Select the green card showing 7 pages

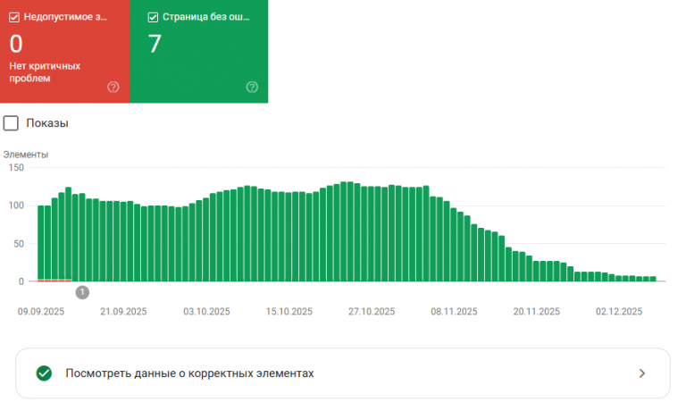click(x=198, y=51)
